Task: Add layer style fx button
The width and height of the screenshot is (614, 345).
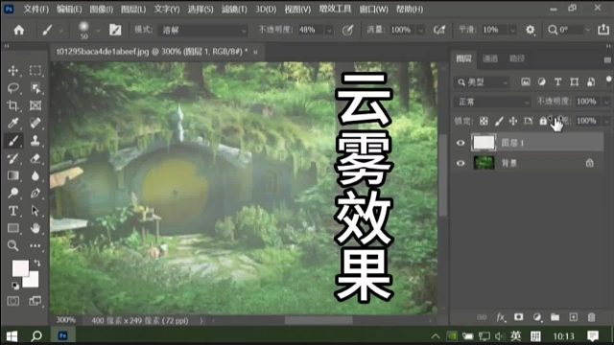Action: click(501, 317)
